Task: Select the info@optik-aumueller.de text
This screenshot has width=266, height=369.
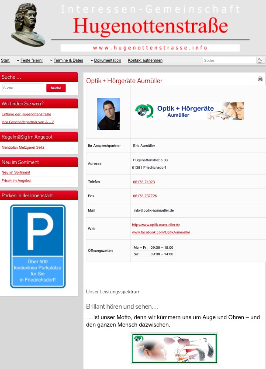Action: [154, 210]
